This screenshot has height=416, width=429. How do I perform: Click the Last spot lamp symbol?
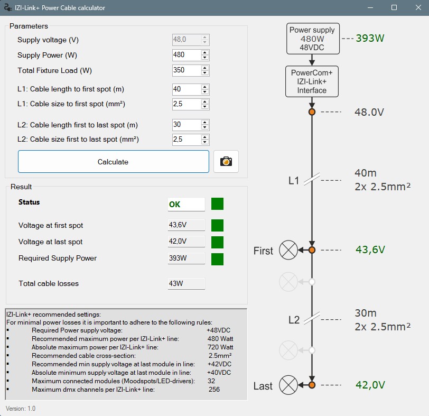coord(288,385)
